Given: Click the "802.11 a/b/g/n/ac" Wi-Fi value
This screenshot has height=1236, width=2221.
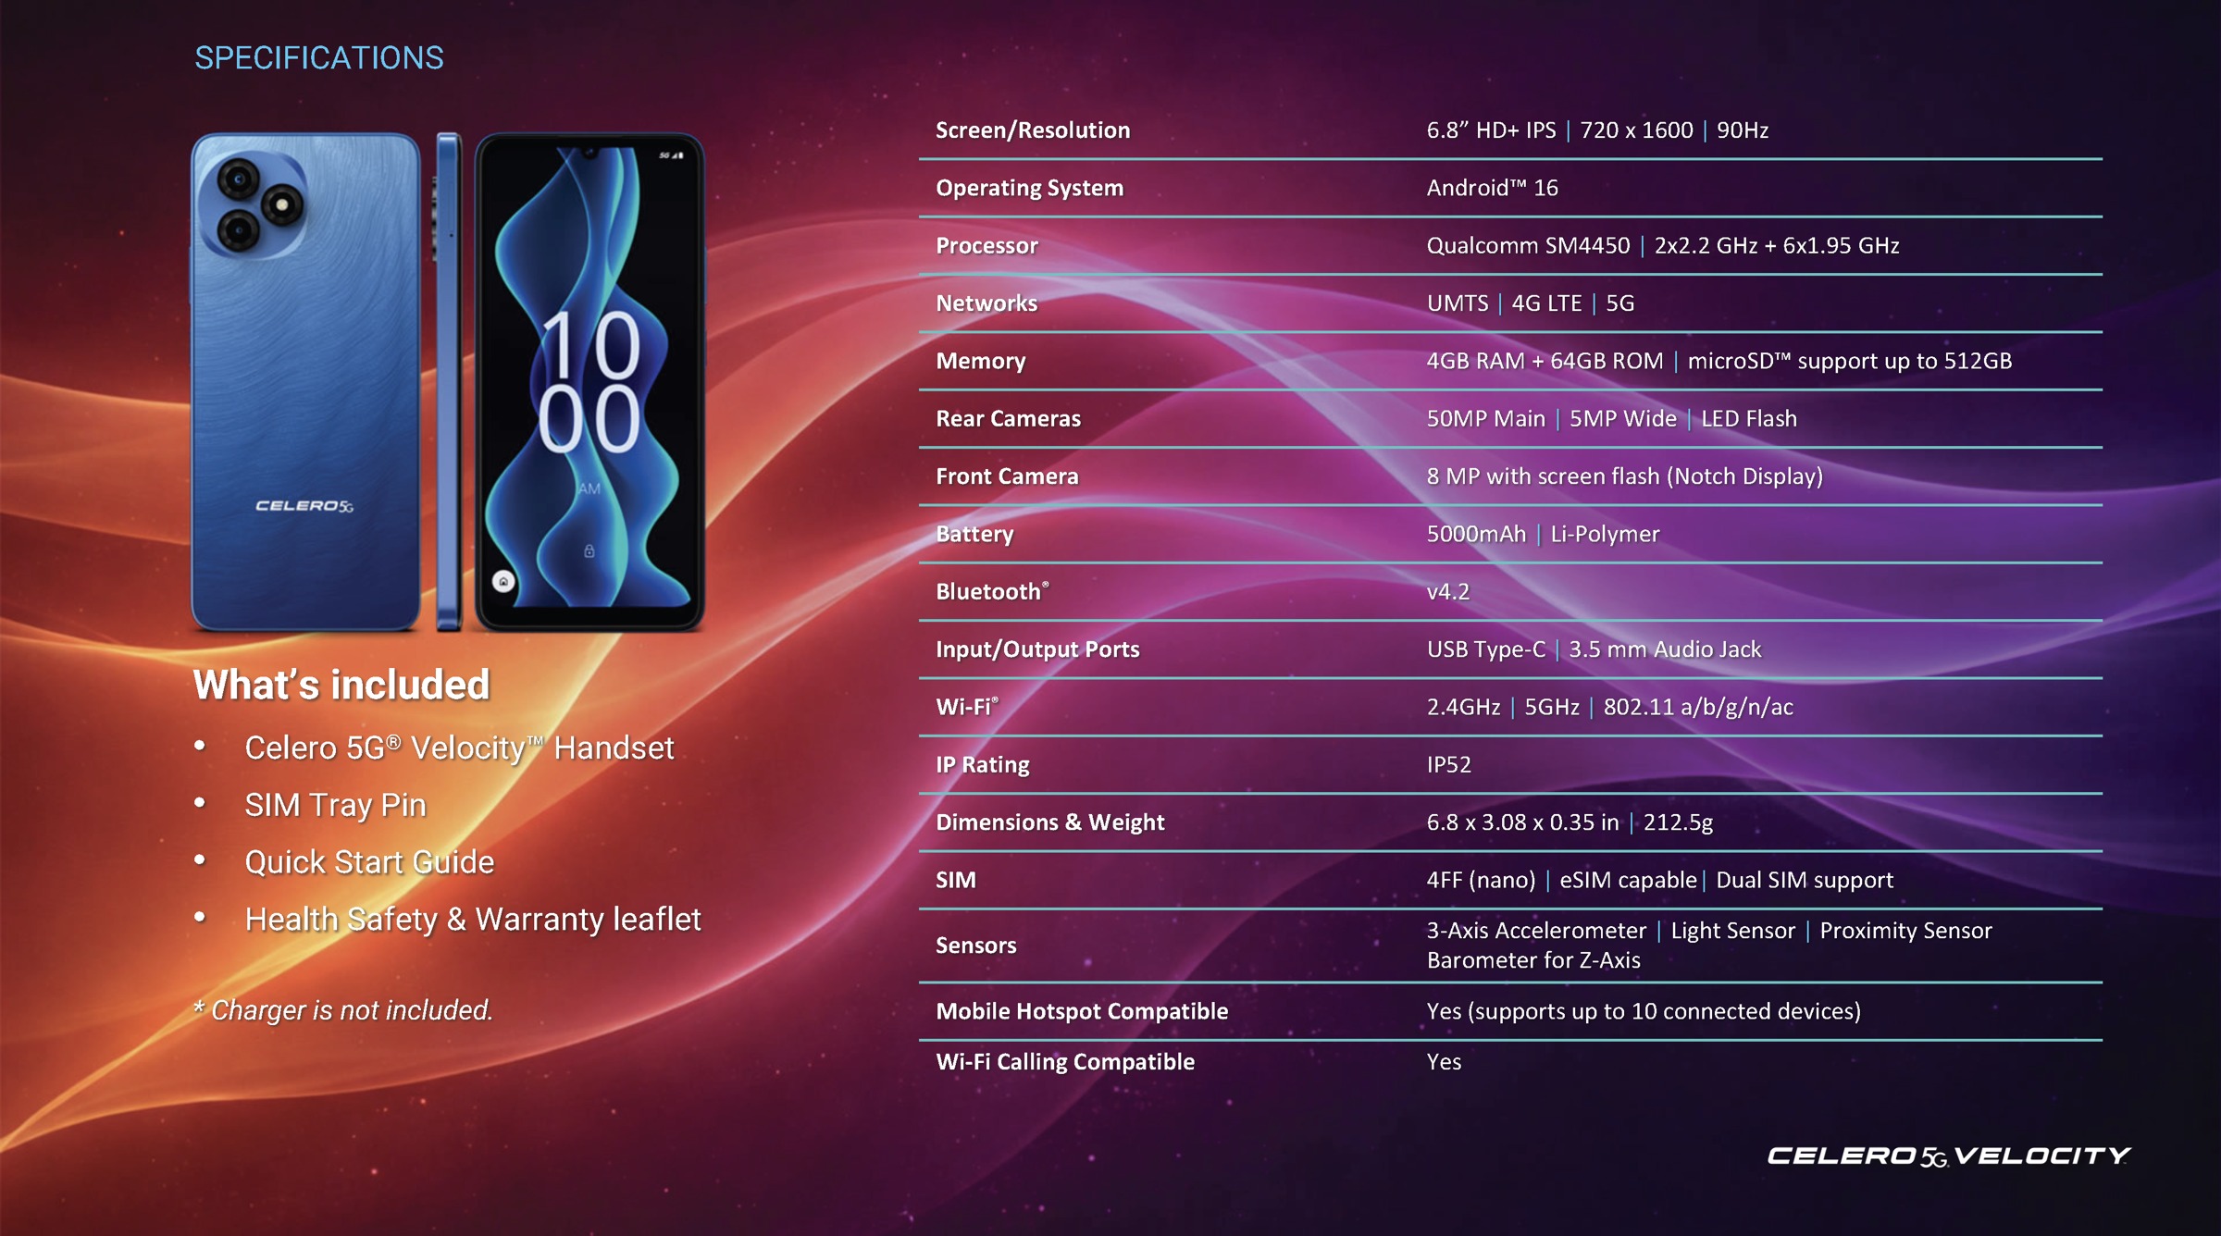Looking at the screenshot, I should pyautogui.click(x=1698, y=708).
